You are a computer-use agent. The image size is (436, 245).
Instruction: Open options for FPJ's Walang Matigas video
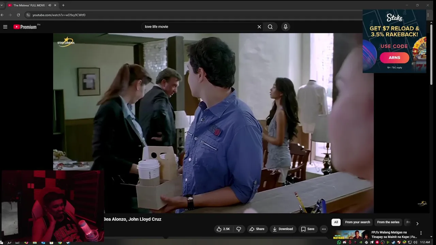(x=421, y=233)
